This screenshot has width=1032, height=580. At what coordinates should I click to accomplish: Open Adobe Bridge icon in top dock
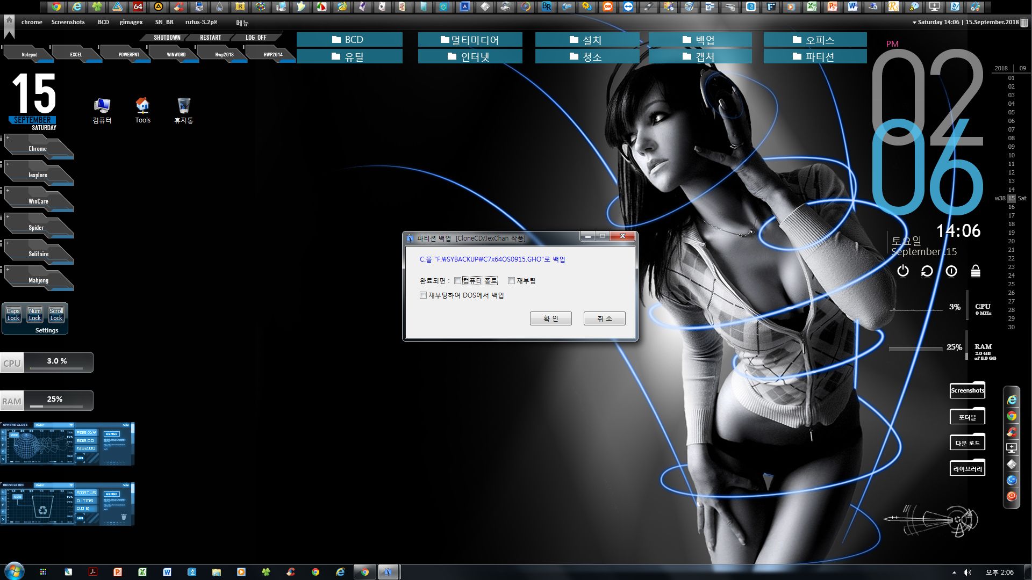(x=547, y=7)
